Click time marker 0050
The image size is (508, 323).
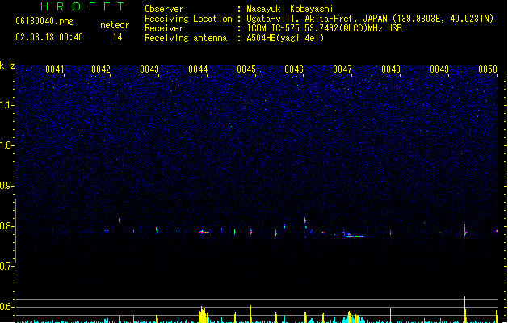[x=488, y=69]
